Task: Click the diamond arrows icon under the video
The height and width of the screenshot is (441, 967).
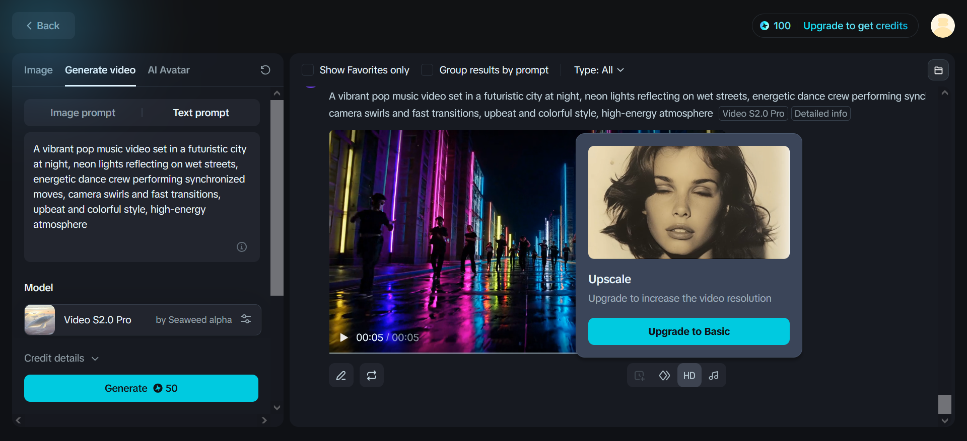Action: pyautogui.click(x=664, y=376)
